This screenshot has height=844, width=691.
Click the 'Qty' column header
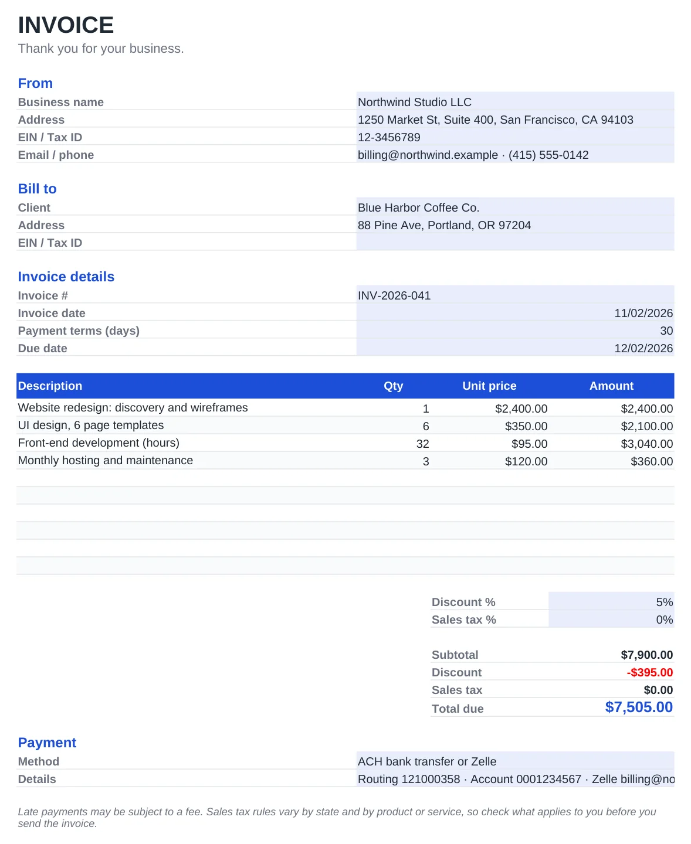point(393,386)
